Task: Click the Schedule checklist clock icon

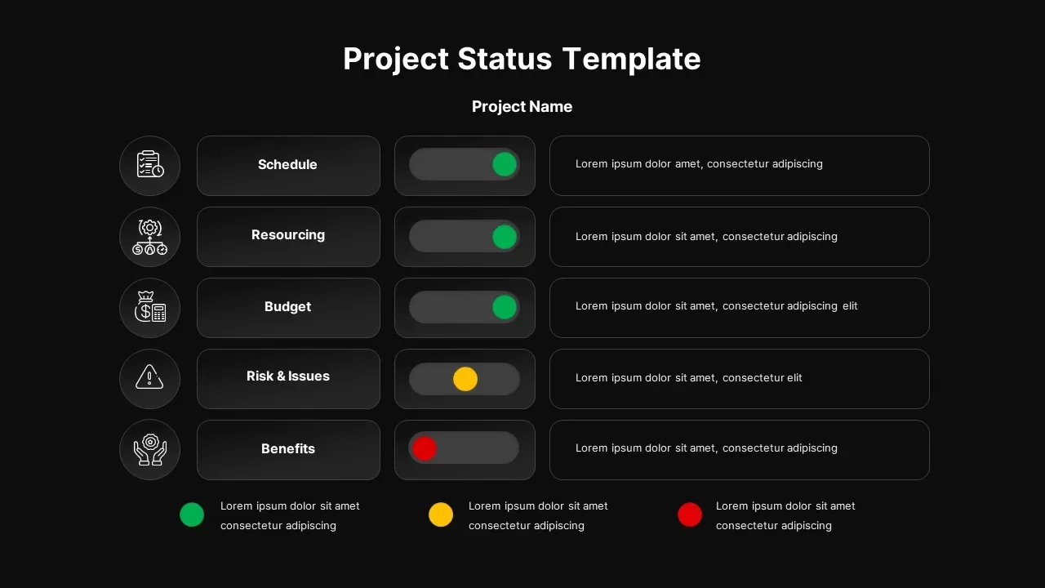Action: 150,165
